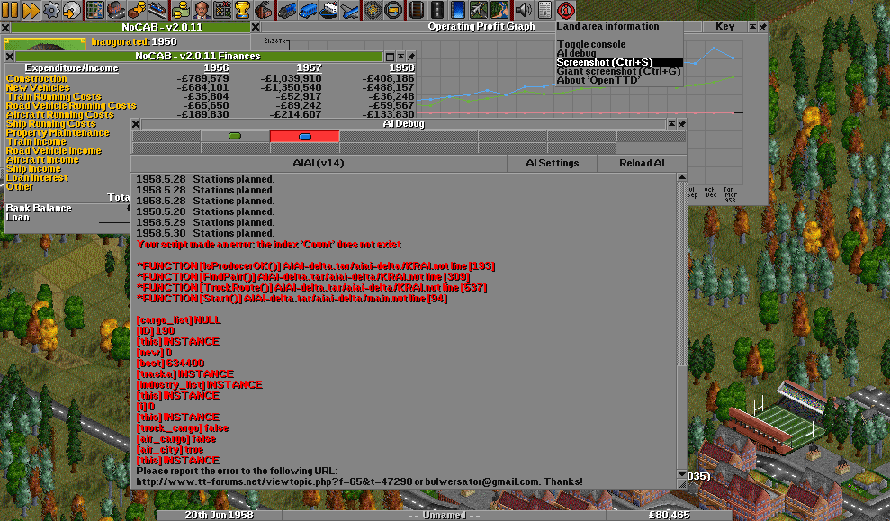Choose Giant screenshot (Ctrl+G) entry
This screenshot has width=890, height=521.
pos(618,71)
